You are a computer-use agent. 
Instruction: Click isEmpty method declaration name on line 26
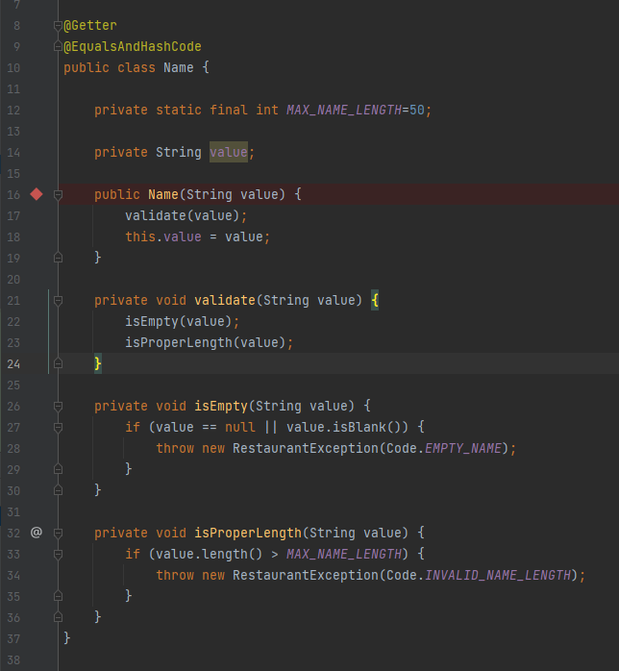pyautogui.click(x=221, y=406)
